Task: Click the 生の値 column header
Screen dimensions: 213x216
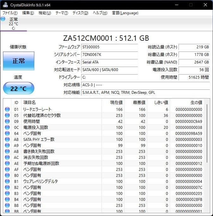Action: tap(187, 103)
